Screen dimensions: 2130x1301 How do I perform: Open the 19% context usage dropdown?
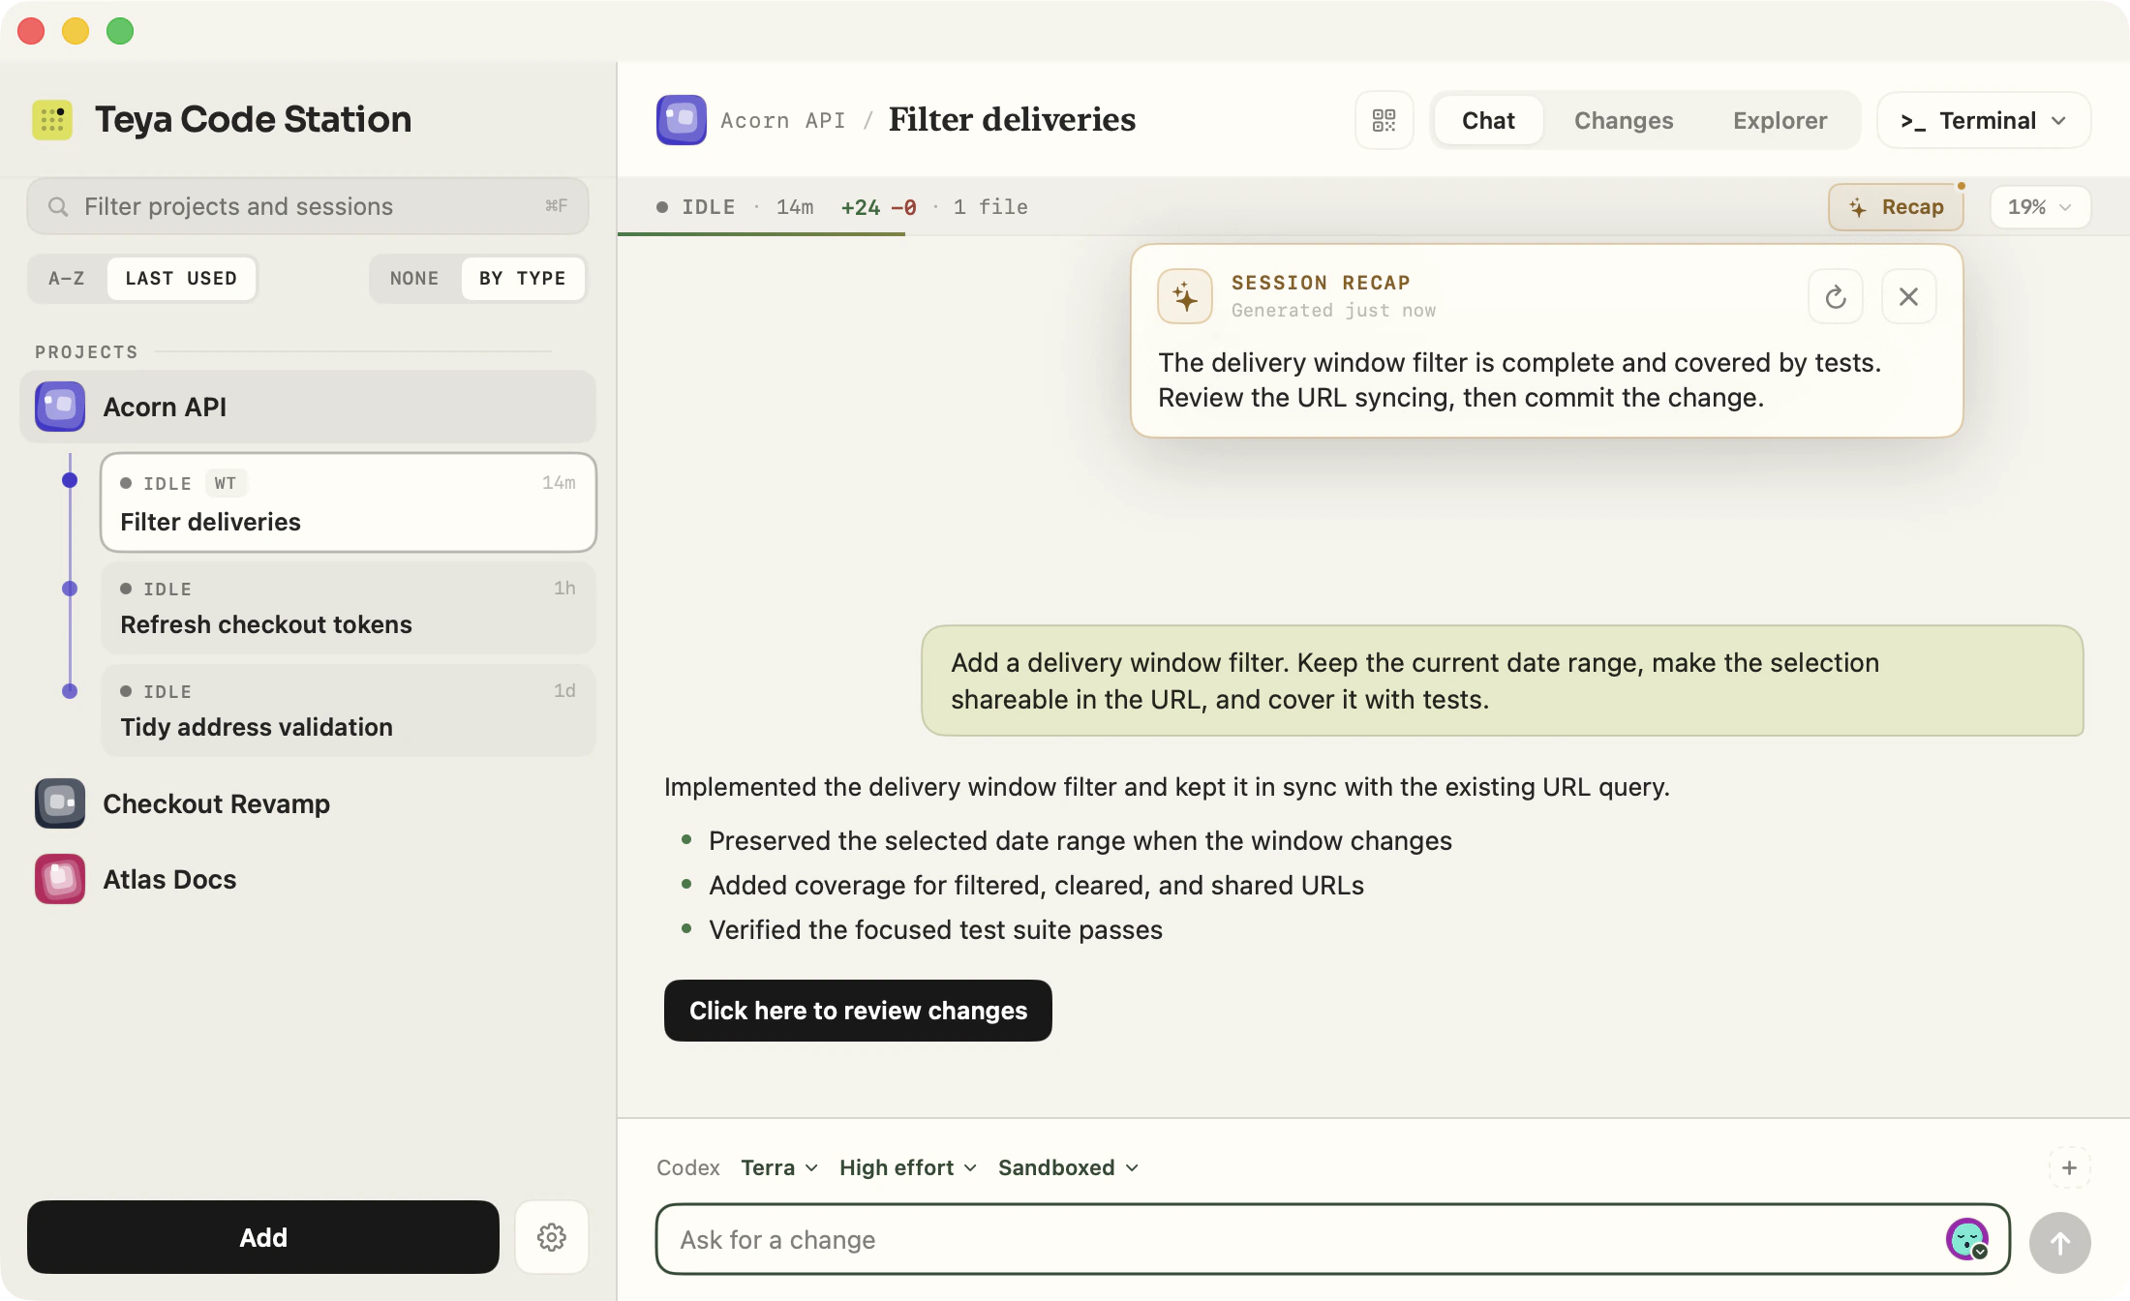tap(2041, 207)
